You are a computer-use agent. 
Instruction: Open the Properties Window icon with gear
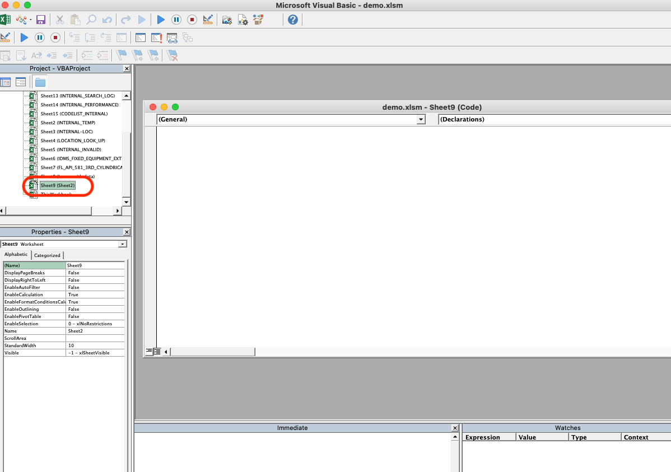tap(243, 20)
